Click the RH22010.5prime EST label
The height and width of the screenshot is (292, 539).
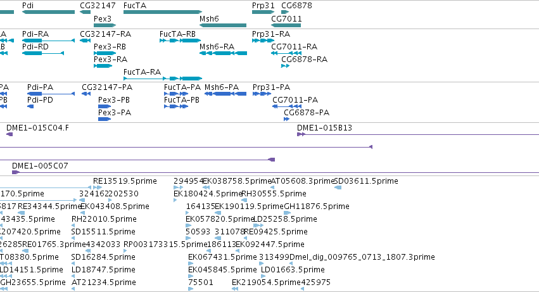pos(104,219)
